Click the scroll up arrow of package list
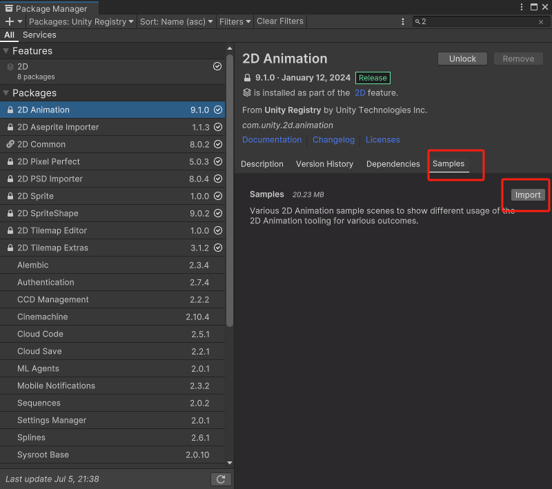 230,48
